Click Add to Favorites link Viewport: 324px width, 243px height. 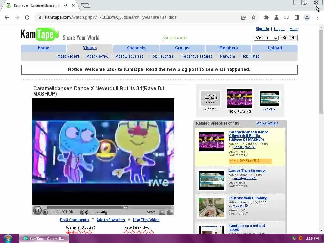click(x=111, y=220)
